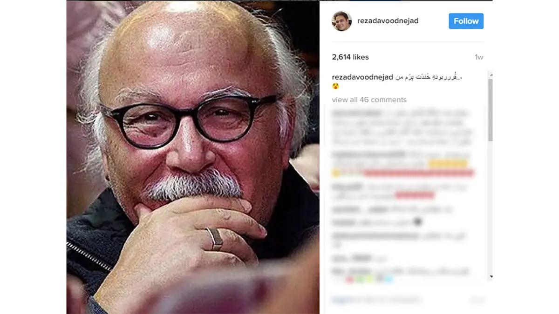Click the yellow highlighted emojis in the second comment

tap(448, 164)
